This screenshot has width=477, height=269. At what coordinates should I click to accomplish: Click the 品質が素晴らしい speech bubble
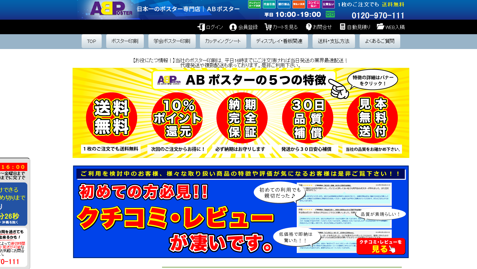coord(380,214)
